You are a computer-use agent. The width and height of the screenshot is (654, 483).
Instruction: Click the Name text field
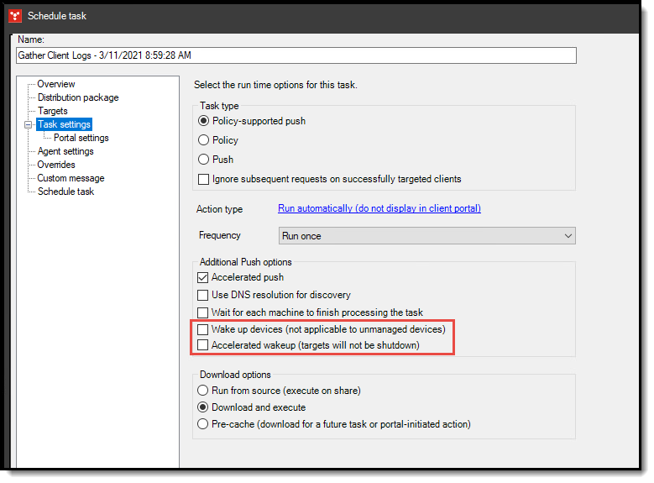pos(296,55)
